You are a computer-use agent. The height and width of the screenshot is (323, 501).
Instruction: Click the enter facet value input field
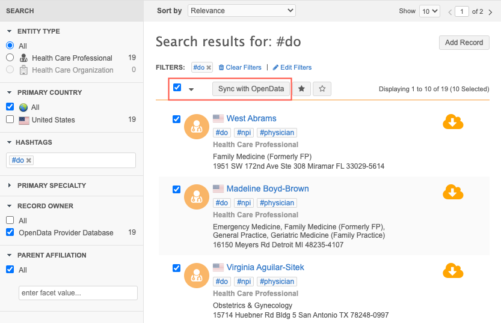(x=78, y=293)
